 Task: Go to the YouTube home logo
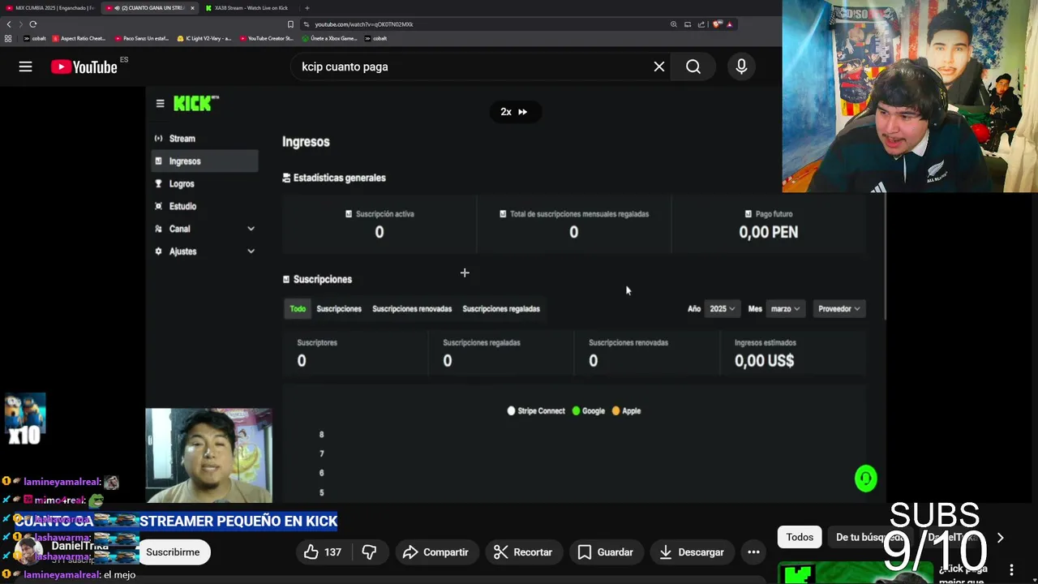84,67
